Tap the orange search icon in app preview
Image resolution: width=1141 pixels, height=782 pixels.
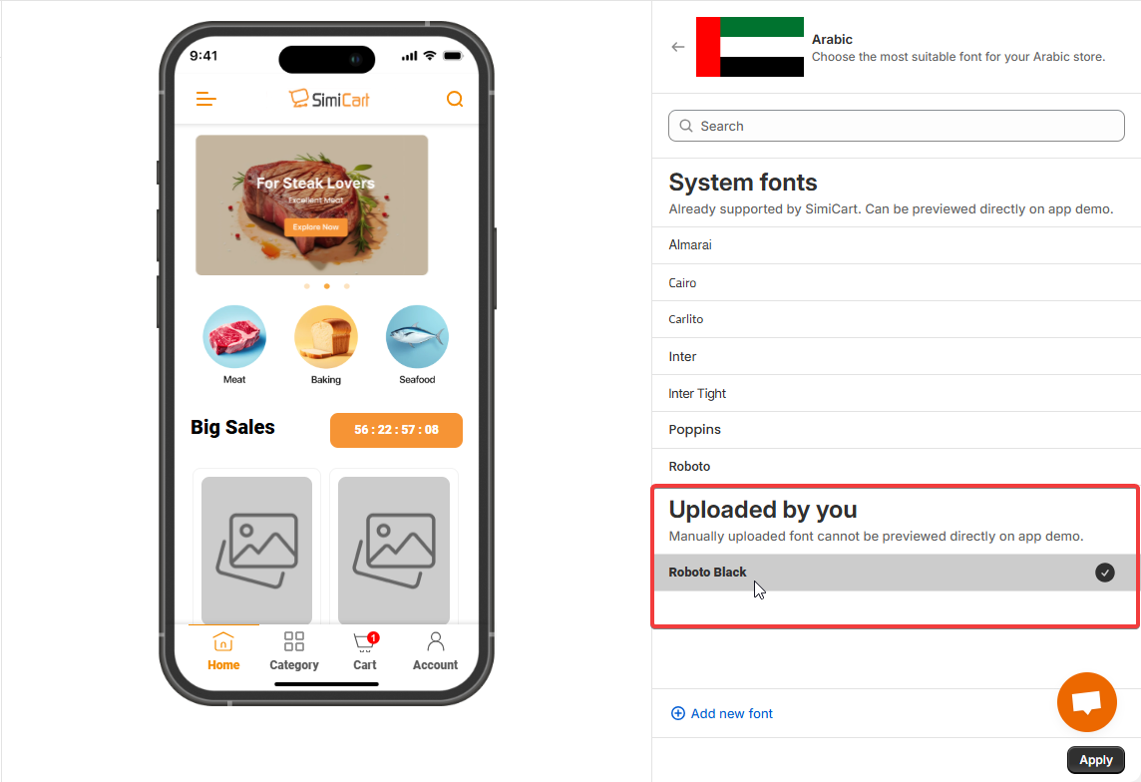click(x=455, y=99)
